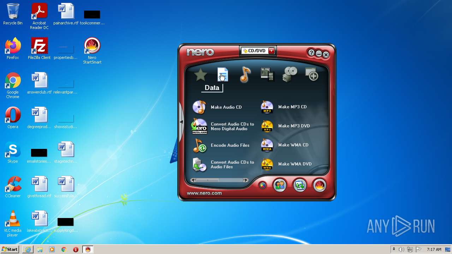
Task: Open Internet Explorer from the taskbar
Action: click(28, 249)
